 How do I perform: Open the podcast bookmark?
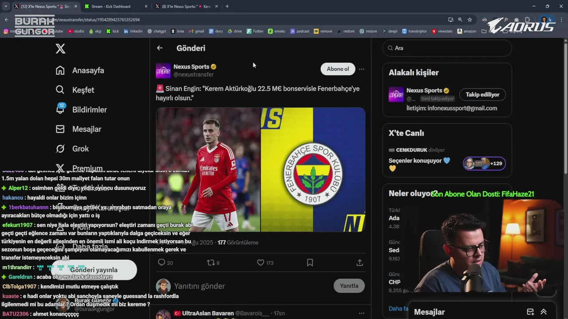pos(300,31)
